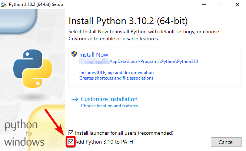The image size is (246, 151).
Task: Click the 'Add Python 3.10 to PATH' label
Action: pos(104,142)
